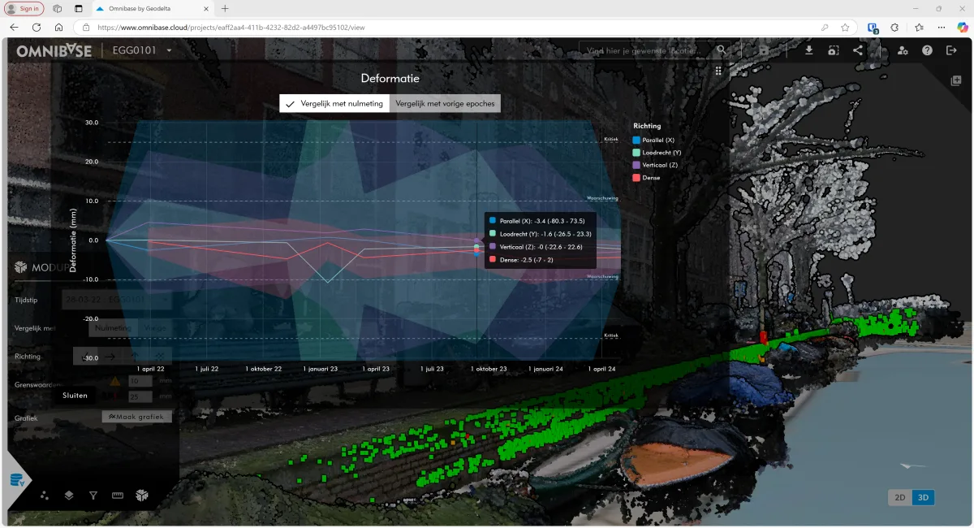Select Vergelijk met nulmeting tab
This screenshot has height=528, width=974.
(x=334, y=103)
